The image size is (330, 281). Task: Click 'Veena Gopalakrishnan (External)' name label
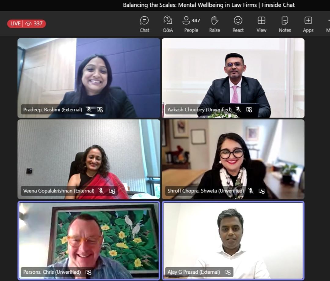point(59,191)
